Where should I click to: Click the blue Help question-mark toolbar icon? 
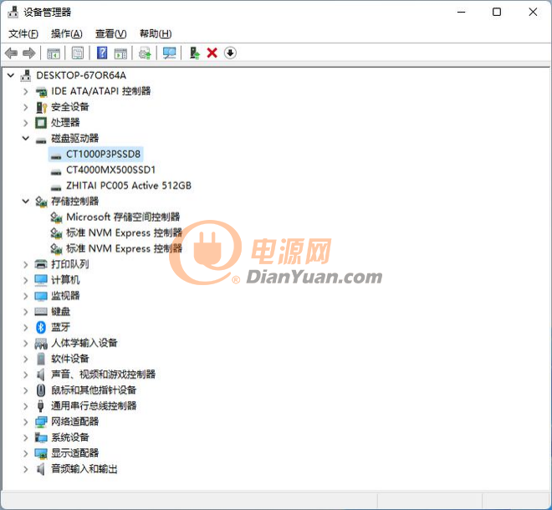pyautogui.click(x=101, y=53)
